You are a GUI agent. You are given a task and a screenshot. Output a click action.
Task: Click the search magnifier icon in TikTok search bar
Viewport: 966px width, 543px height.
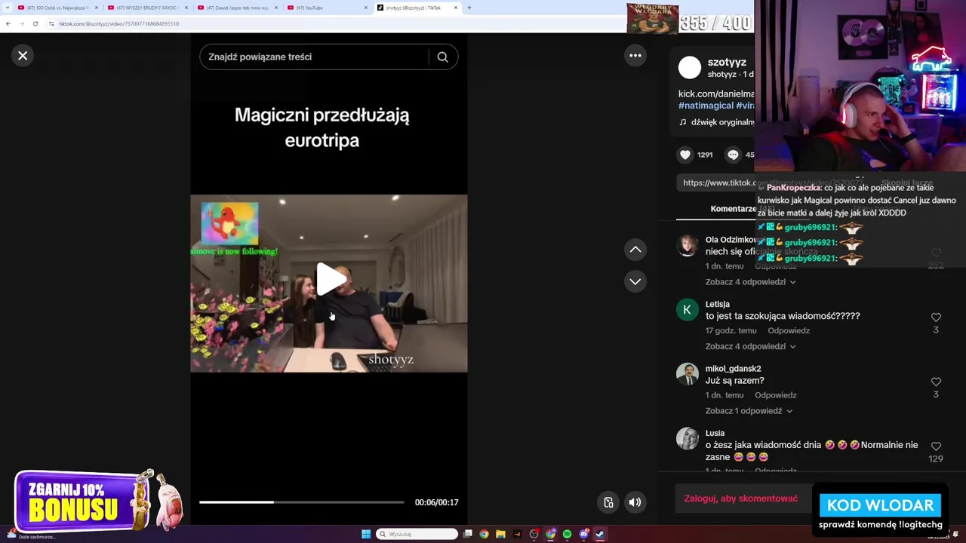[443, 57]
